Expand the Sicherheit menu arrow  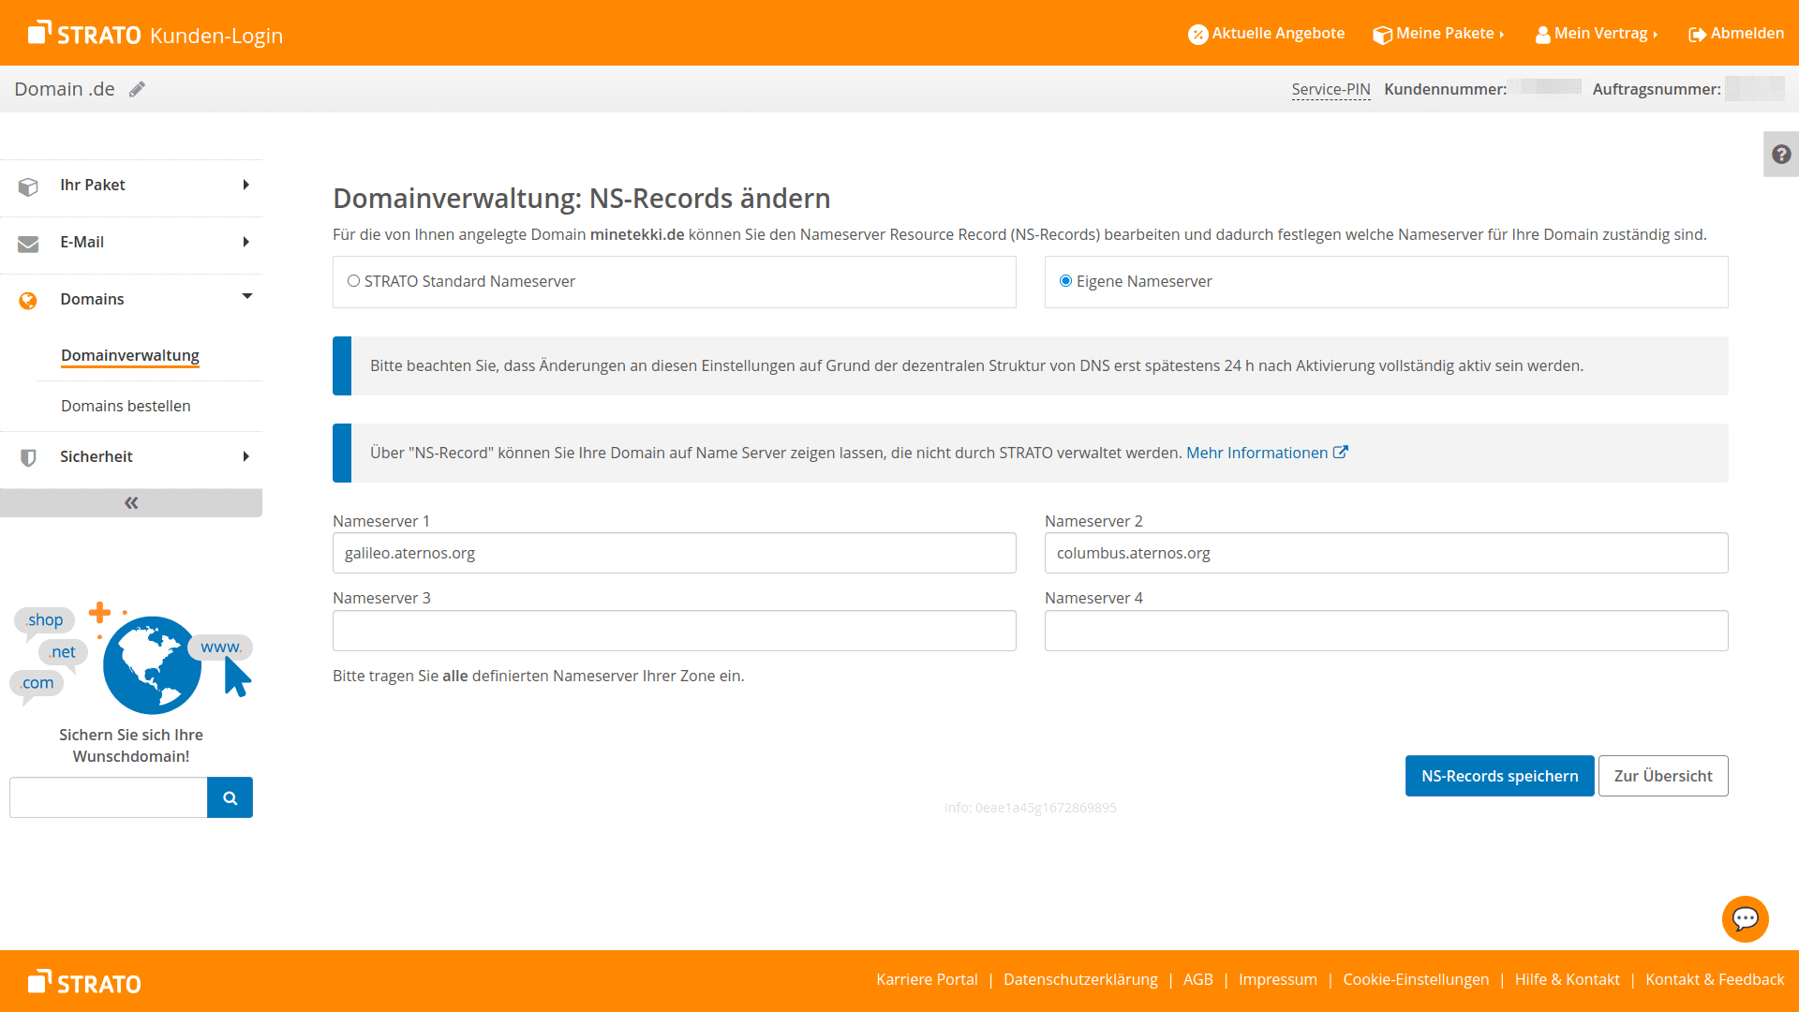pyautogui.click(x=245, y=456)
